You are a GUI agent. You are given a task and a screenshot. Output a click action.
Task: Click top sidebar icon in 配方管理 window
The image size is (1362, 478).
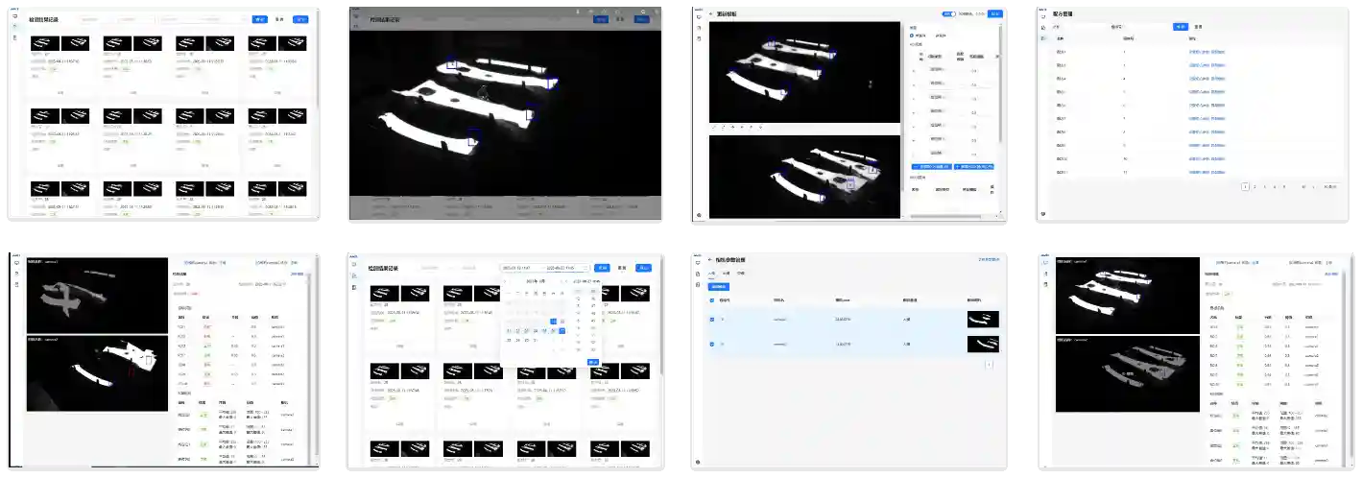[1043, 18]
